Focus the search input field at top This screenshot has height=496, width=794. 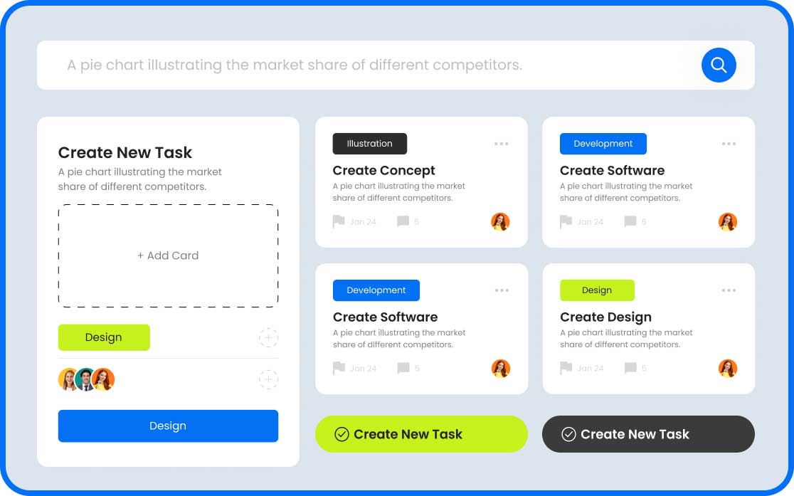click(356, 65)
